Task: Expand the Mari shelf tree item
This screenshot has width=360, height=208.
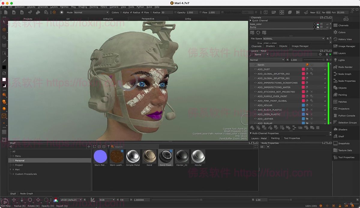Action: tap(10, 170)
